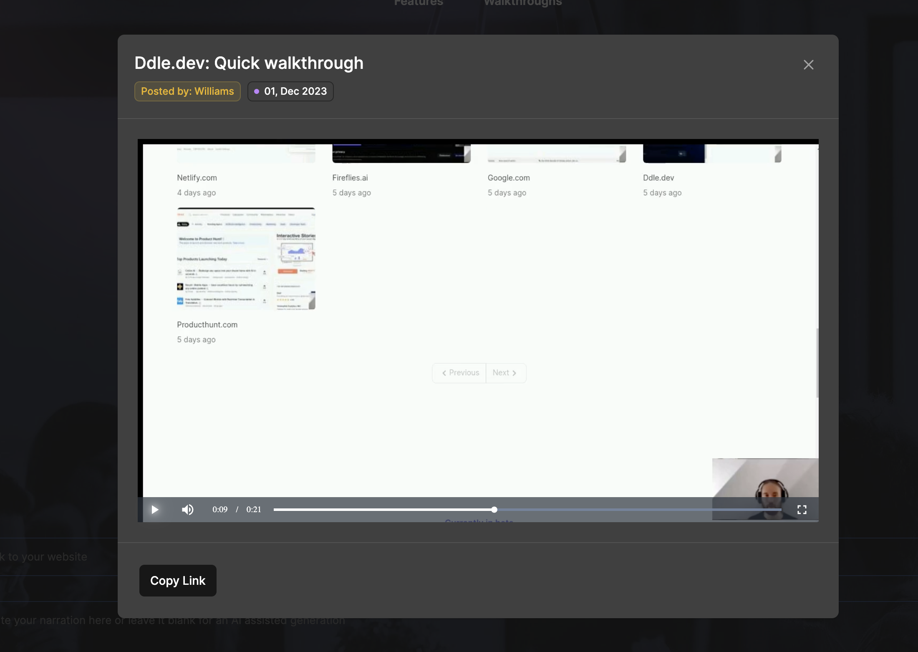Click the Posted by Williams badge

187,91
